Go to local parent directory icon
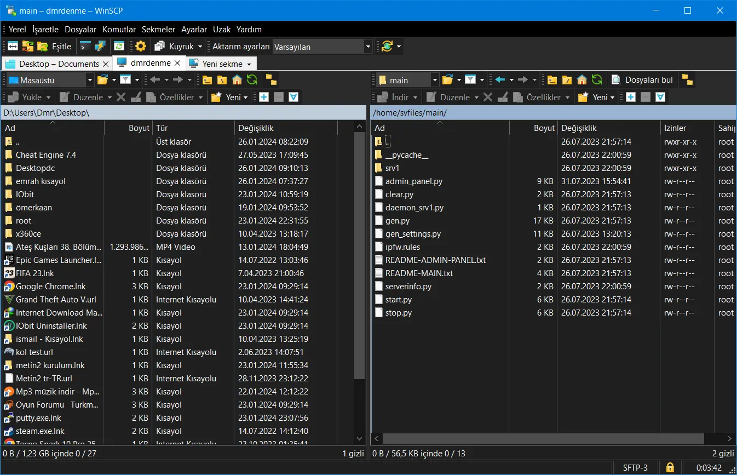Viewport: 737px width, 475px height. click(208, 80)
